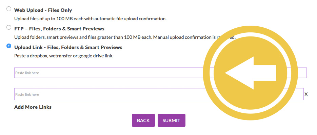Remove the second link with the X
Image resolution: width=317 pixels, height=135 pixels.
[x=306, y=94]
